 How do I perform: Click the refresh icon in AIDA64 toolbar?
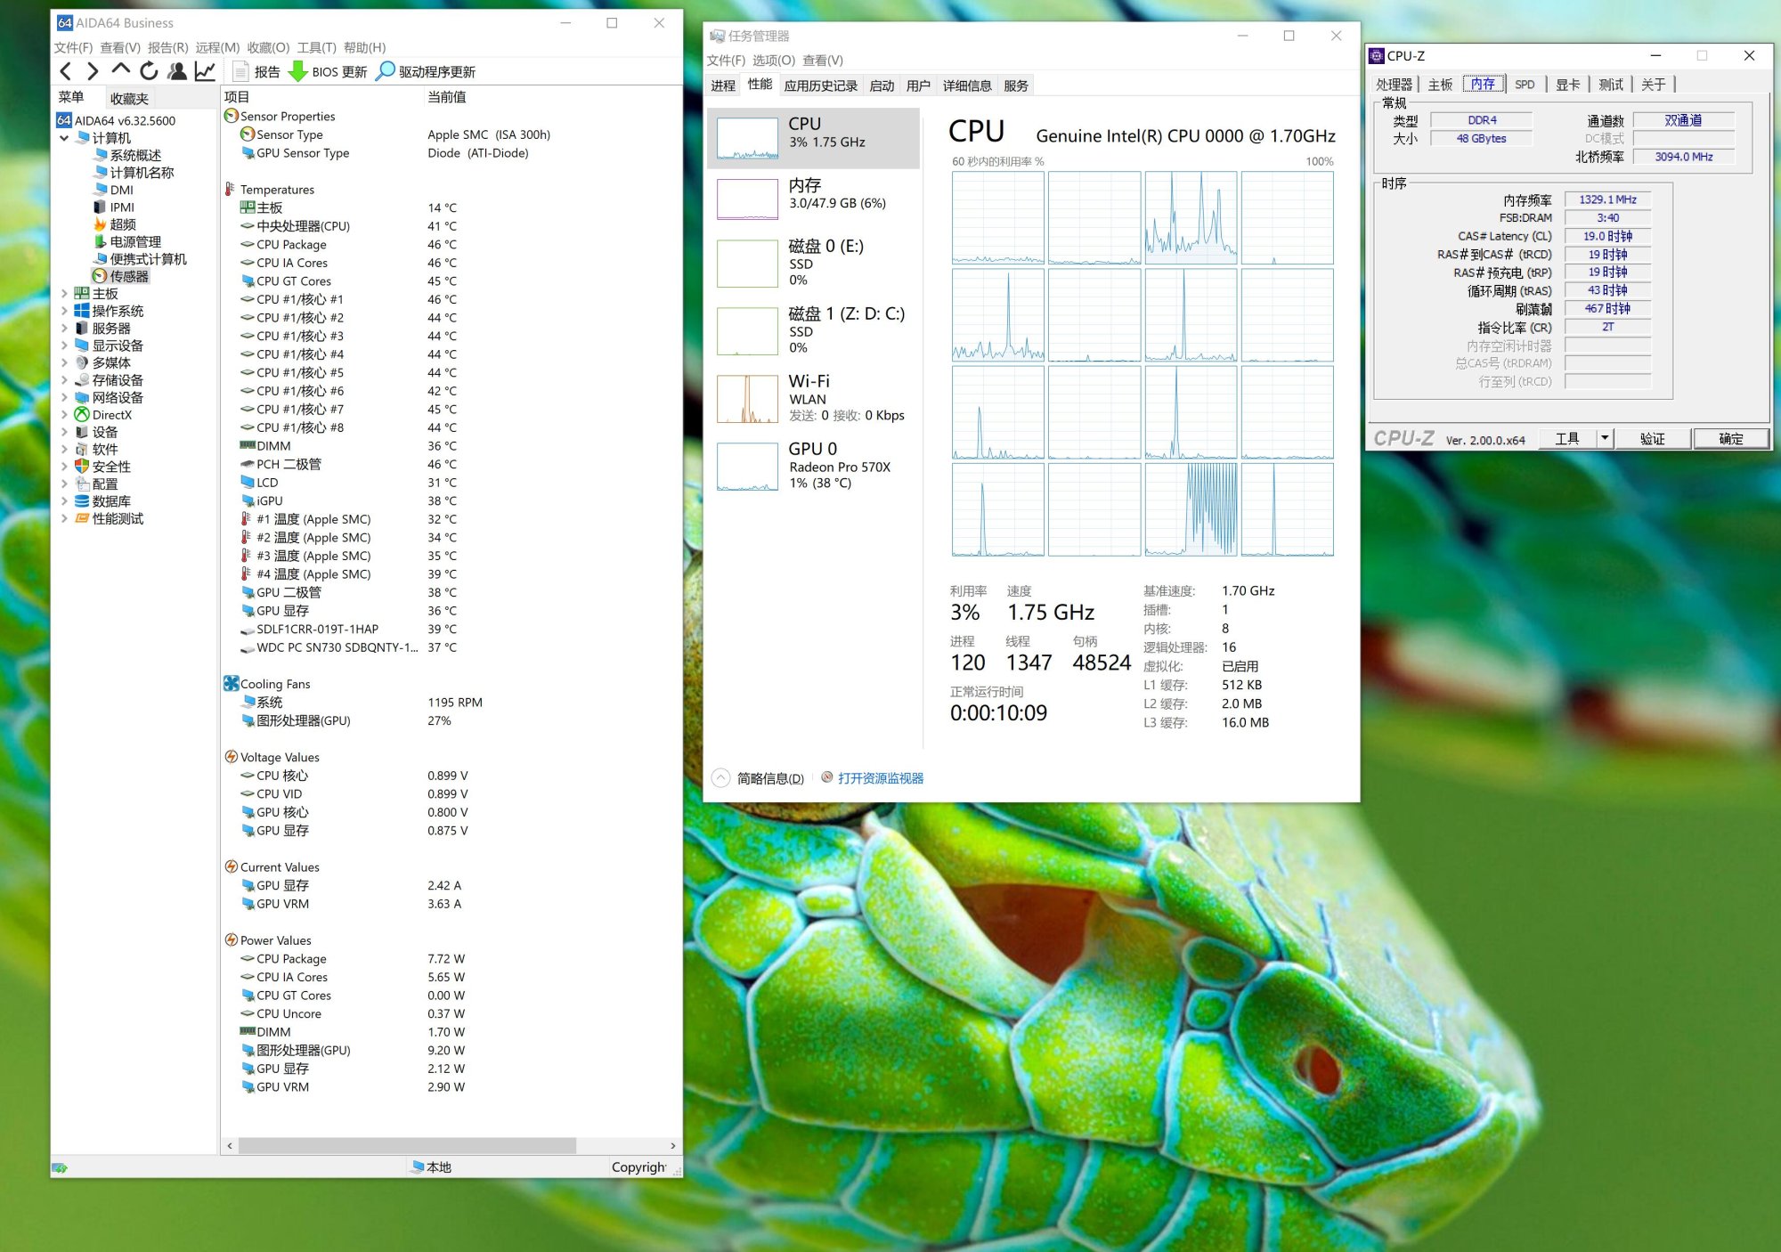point(149,71)
